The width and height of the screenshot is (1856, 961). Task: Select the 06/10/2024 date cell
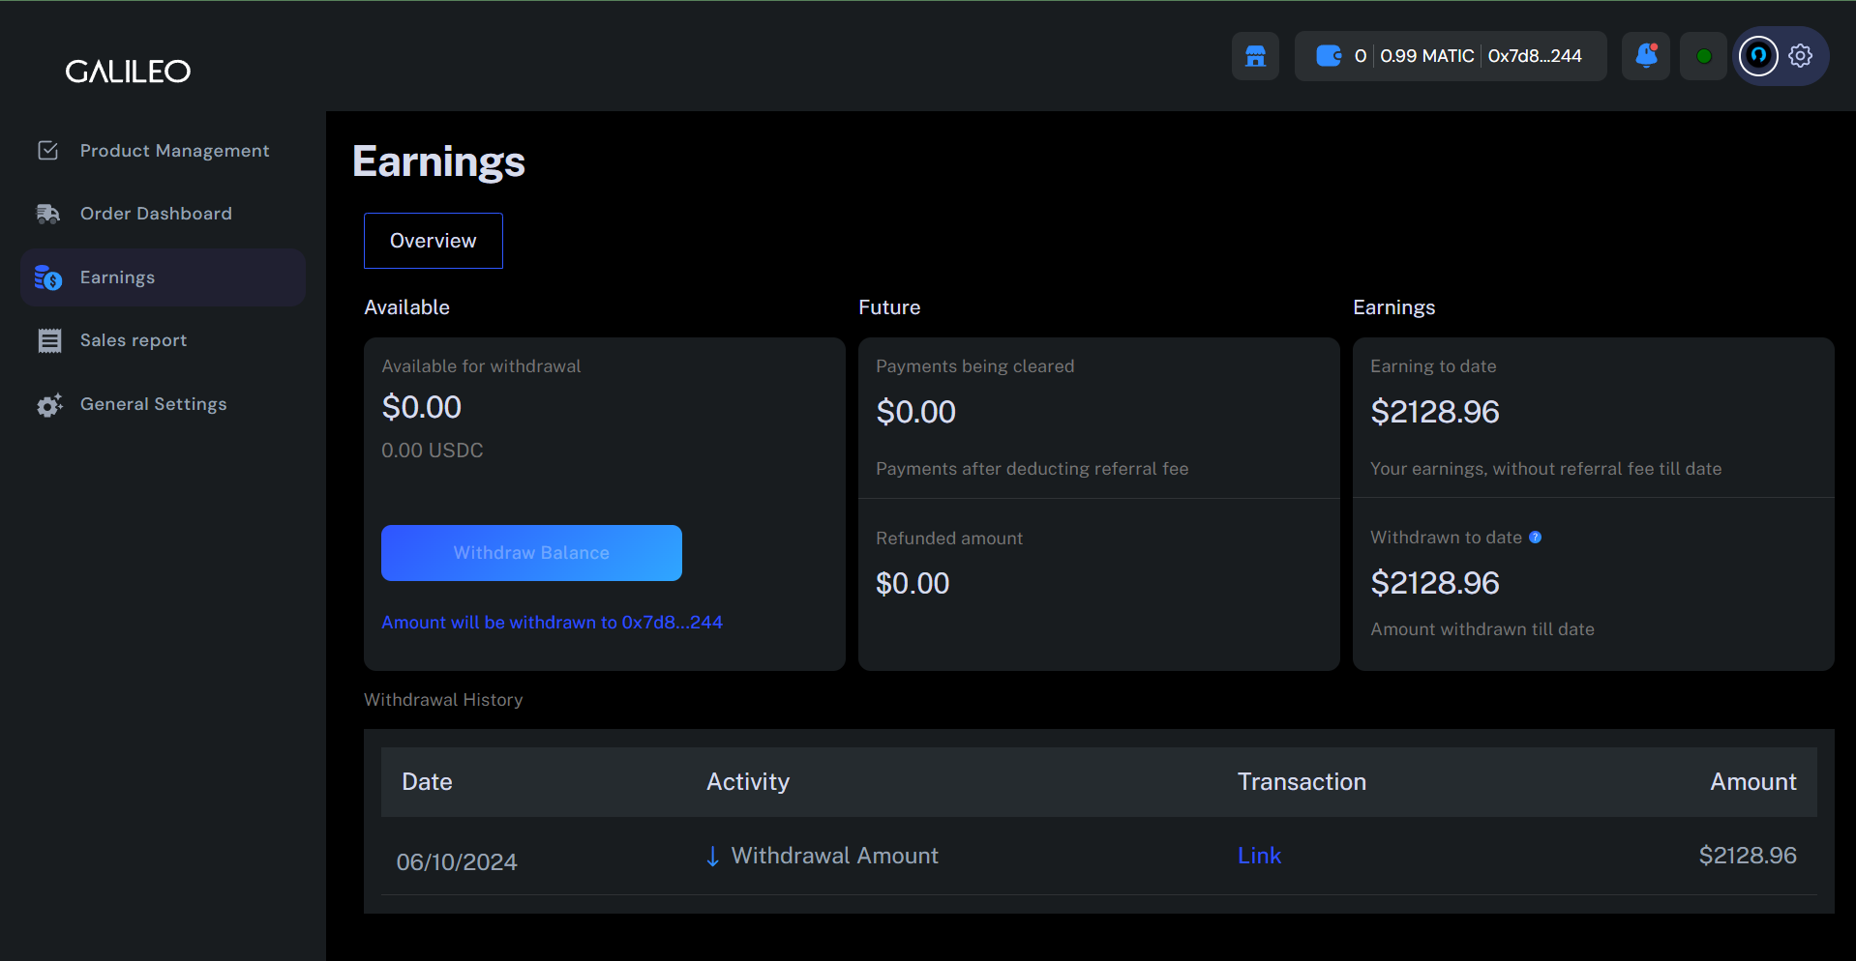tap(457, 862)
